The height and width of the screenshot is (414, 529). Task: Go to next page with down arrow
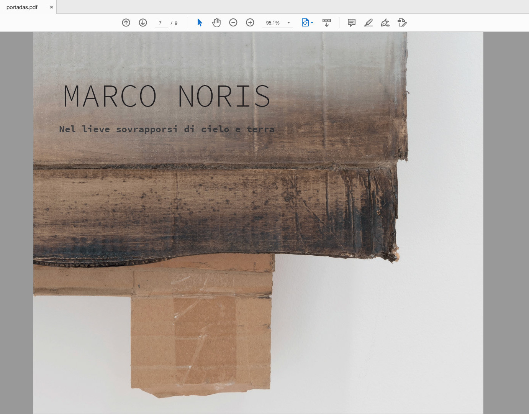(143, 23)
